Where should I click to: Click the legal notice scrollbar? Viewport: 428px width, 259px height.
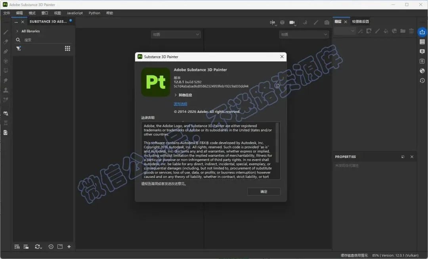point(277,143)
